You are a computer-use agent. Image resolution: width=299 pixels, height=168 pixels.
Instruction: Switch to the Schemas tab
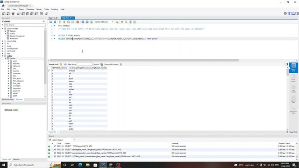19,99
